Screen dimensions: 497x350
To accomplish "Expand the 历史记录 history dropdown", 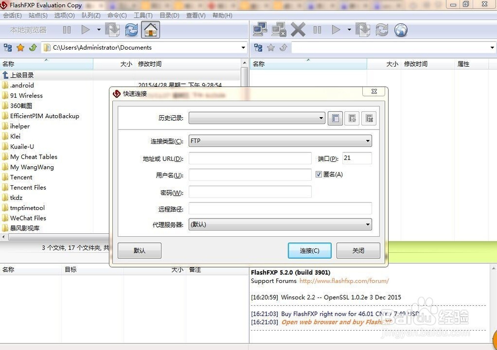I will pyautogui.click(x=257, y=118).
